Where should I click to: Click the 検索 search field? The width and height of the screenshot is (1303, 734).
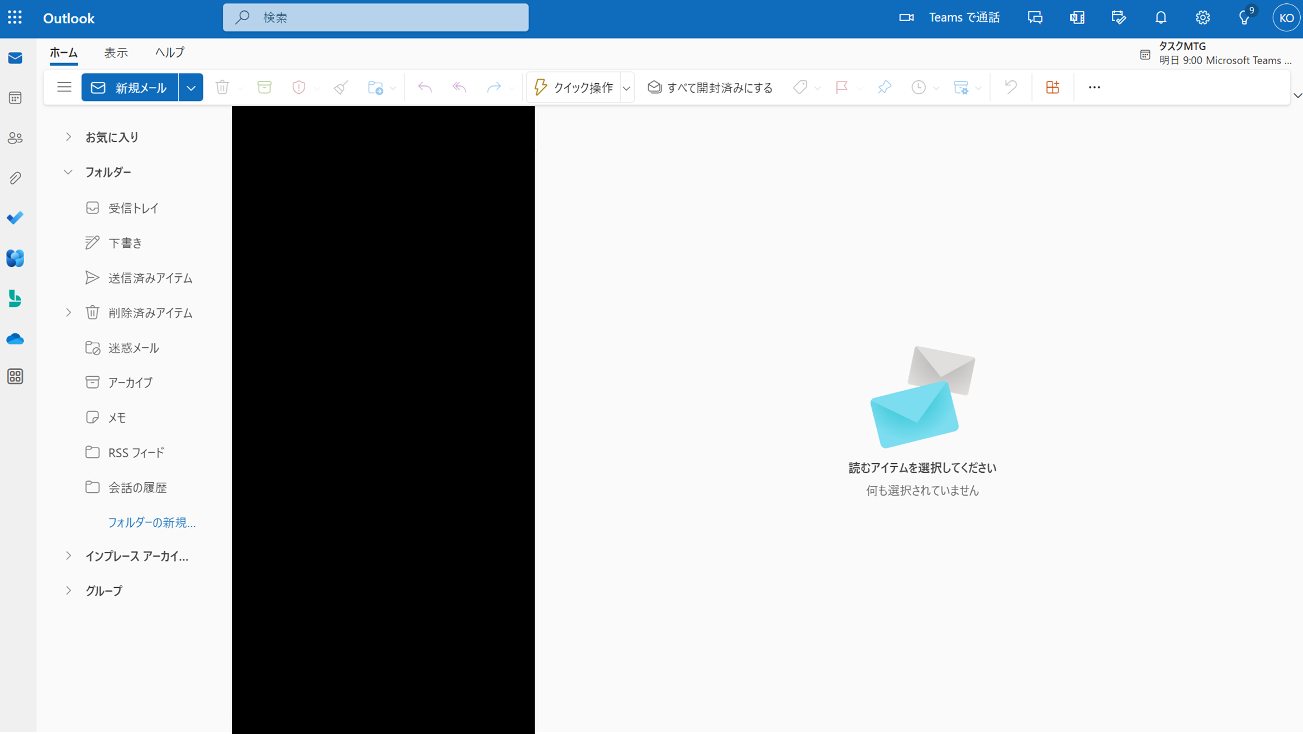coord(375,18)
